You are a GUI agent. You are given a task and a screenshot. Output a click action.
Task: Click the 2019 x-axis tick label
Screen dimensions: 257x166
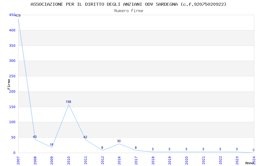(x=170, y=161)
